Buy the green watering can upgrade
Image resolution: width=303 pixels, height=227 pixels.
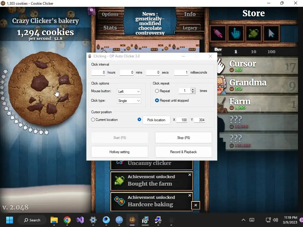(254, 33)
